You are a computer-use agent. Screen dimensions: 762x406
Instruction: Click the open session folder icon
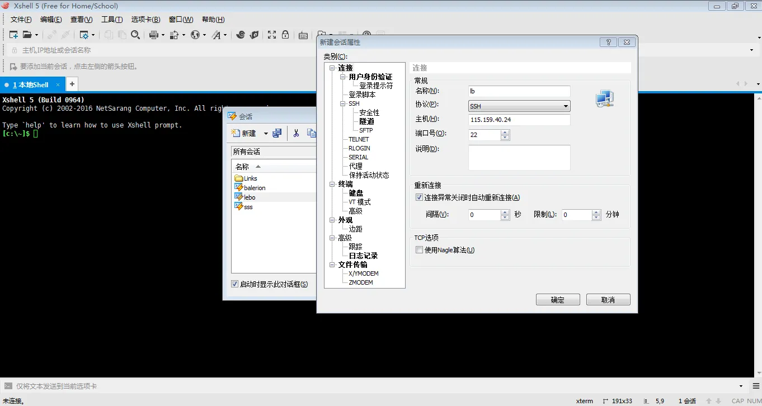[27, 35]
